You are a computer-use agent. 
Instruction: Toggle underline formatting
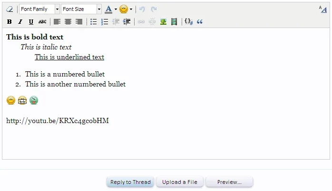[x=31, y=21]
